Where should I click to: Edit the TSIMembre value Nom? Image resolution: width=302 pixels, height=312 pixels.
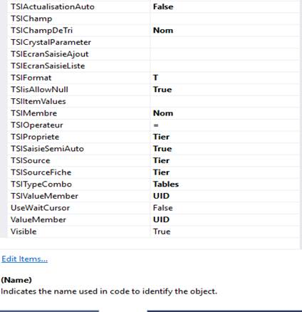click(x=163, y=113)
